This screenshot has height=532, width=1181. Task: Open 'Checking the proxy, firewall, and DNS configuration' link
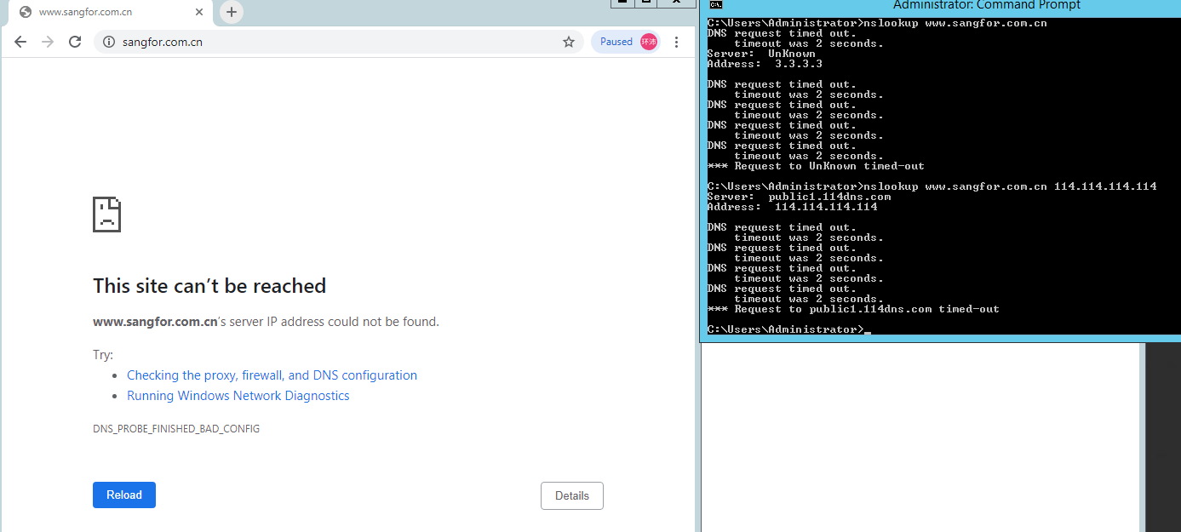coord(272,375)
